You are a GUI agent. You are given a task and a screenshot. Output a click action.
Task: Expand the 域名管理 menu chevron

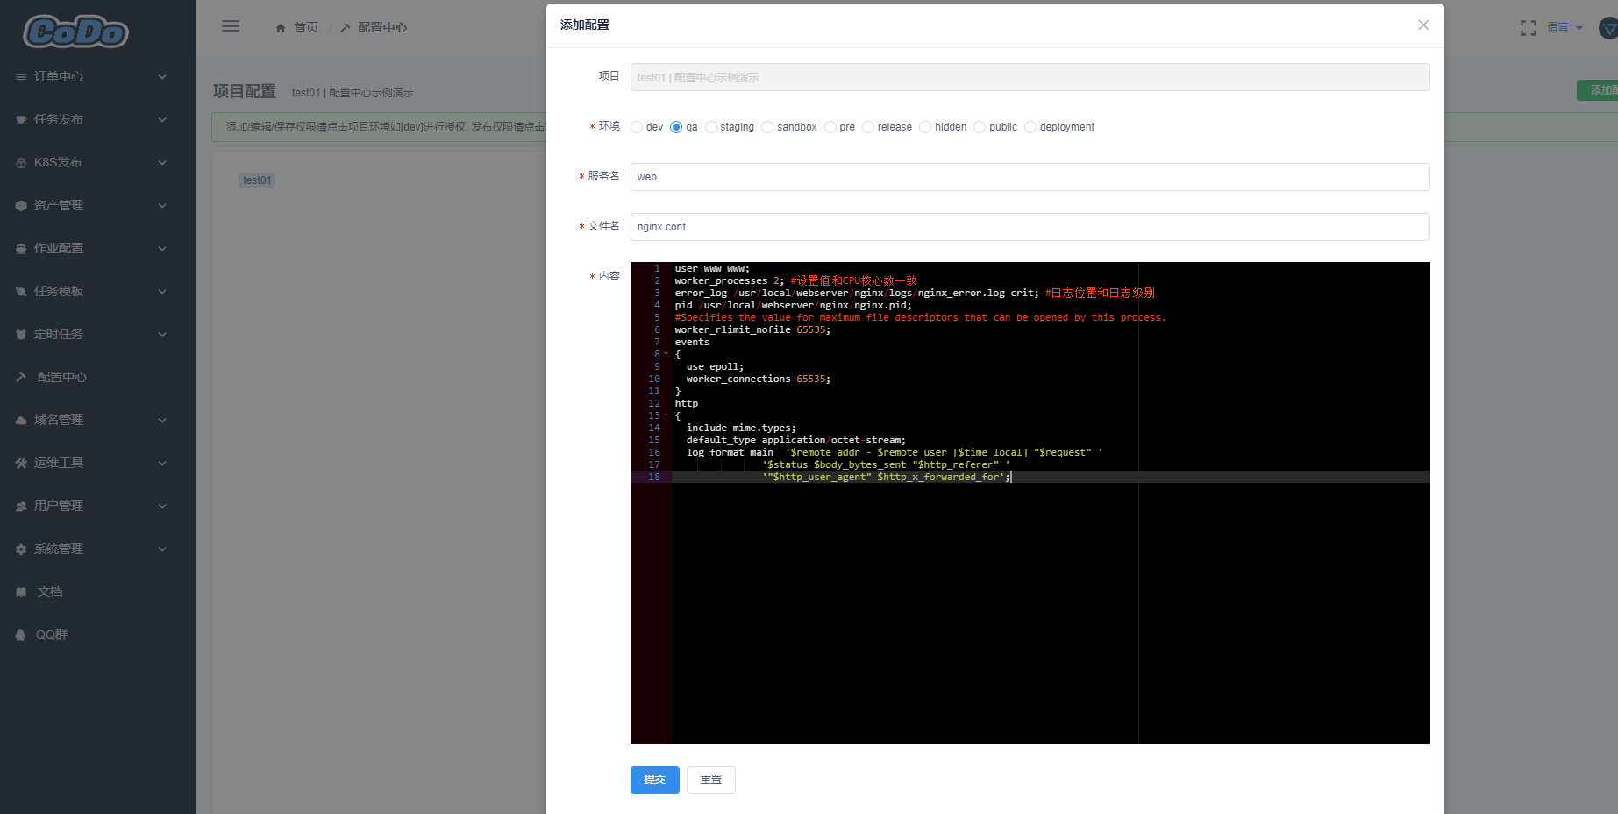162,421
